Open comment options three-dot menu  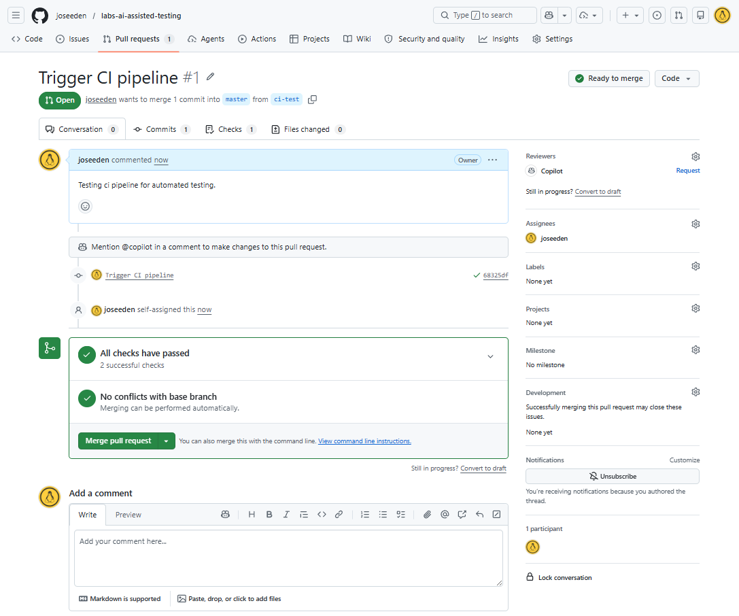(x=492, y=160)
